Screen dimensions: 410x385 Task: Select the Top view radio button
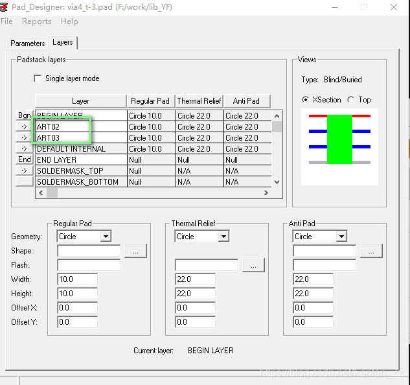(x=350, y=100)
